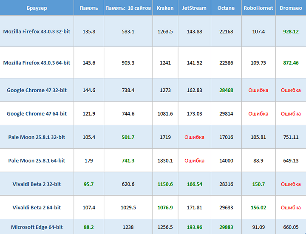Click green memory value 95.7
The height and width of the screenshot is (234, 306).
(x=89, y=184)
